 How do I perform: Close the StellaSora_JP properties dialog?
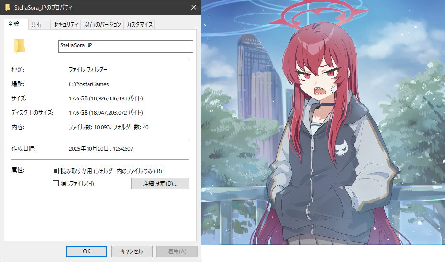193,8
